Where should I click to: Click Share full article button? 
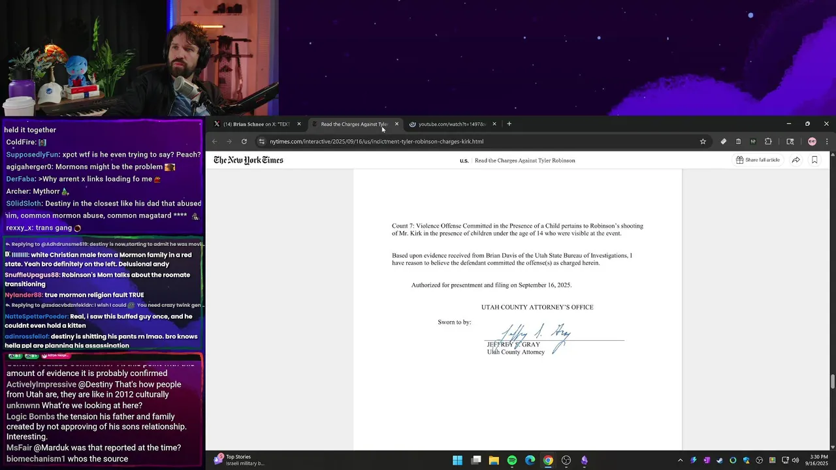pos(758,160)
